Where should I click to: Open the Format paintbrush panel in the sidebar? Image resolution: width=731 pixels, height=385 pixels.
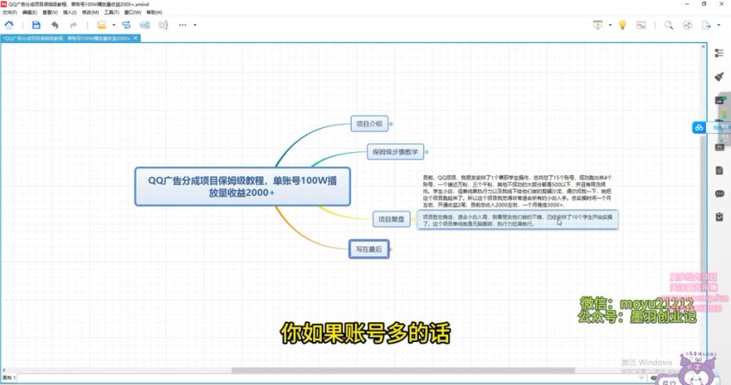[720, 76]
